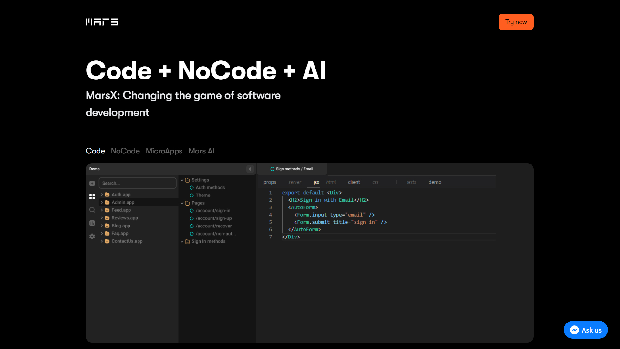Select the Reviews.app folder icon
The image size is (620, 349).
tap(107, 218)
